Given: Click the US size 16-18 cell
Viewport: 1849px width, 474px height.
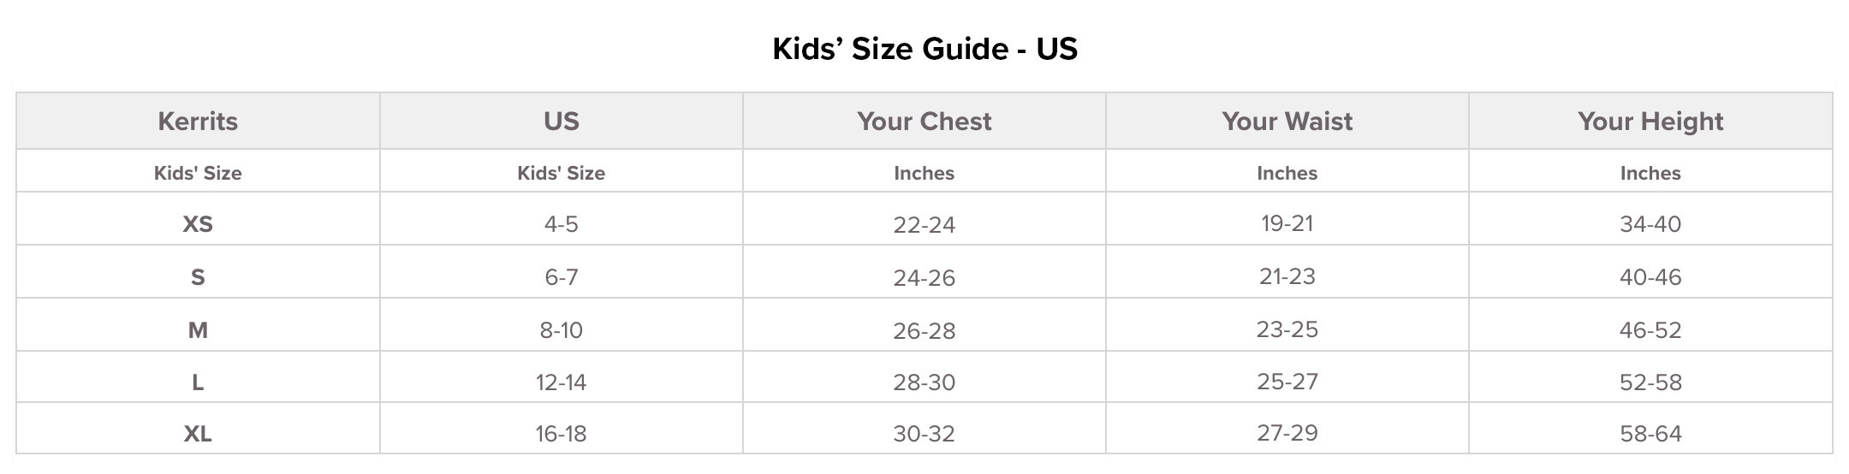Looking at the screenshot, I should coord(561,434).
